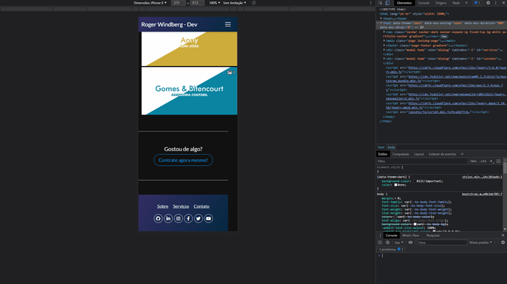Screen dimensions: 507x284
Task: Toggle the console sidebar icon
Action: [380, 243]
